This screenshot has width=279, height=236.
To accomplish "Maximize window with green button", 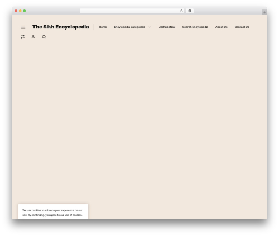I will click(x=25, y=11).
